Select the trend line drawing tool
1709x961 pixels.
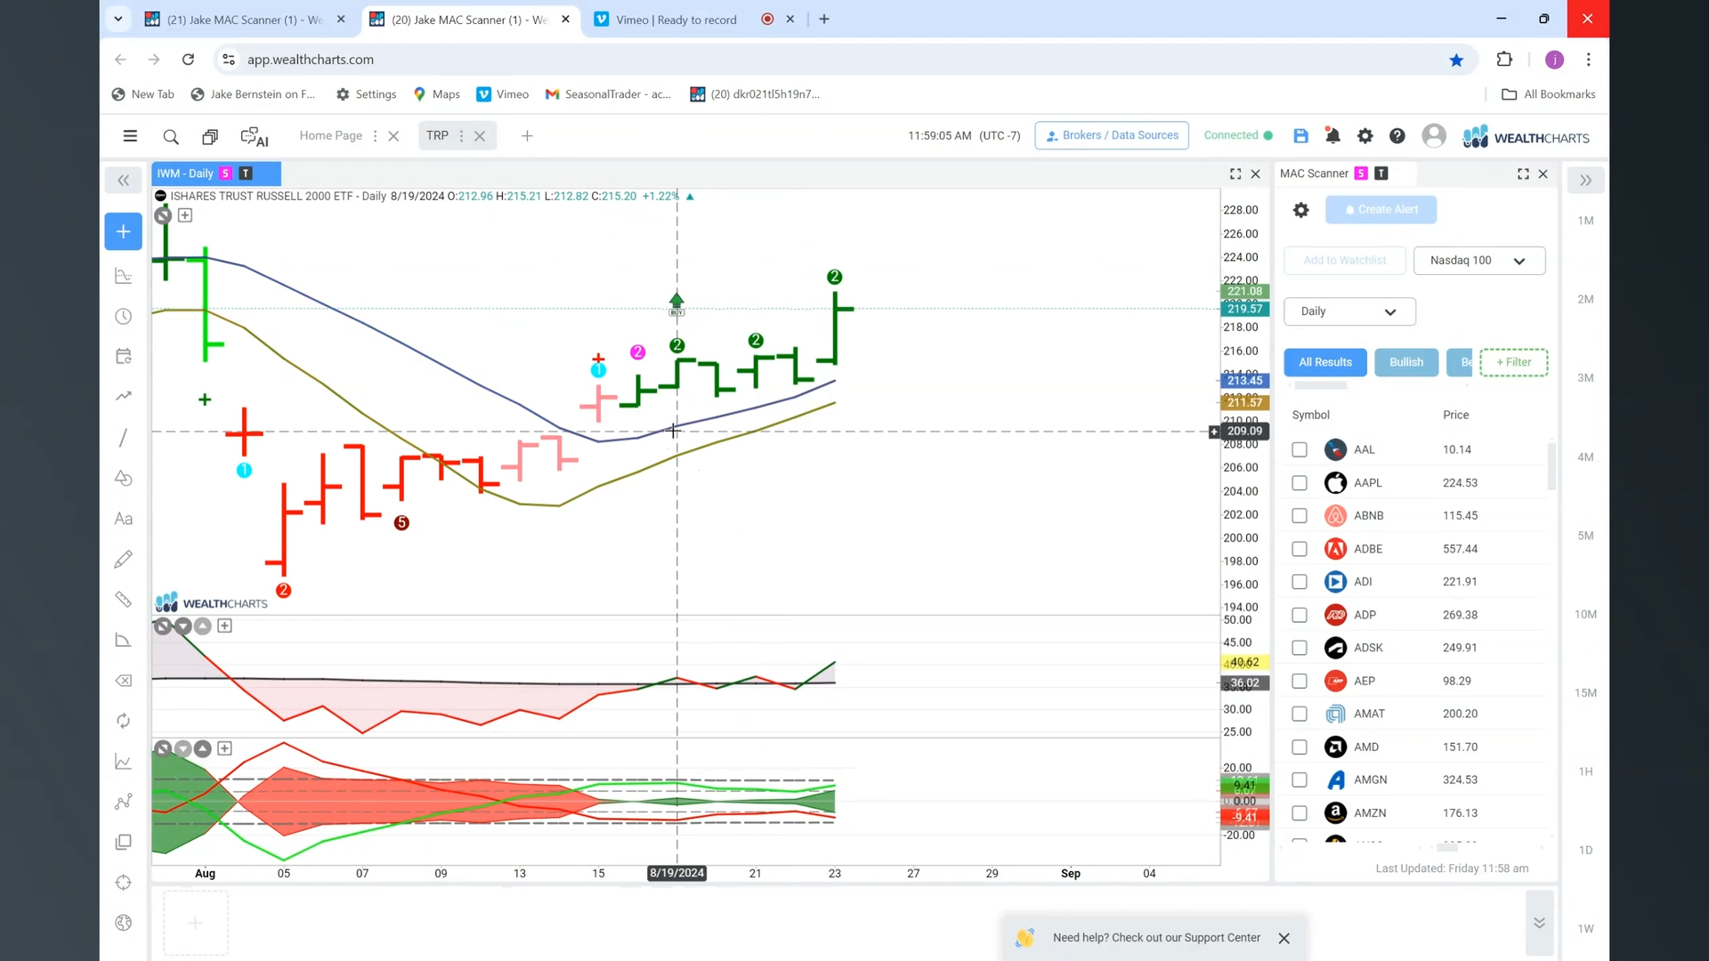click(x=124, y=438)
